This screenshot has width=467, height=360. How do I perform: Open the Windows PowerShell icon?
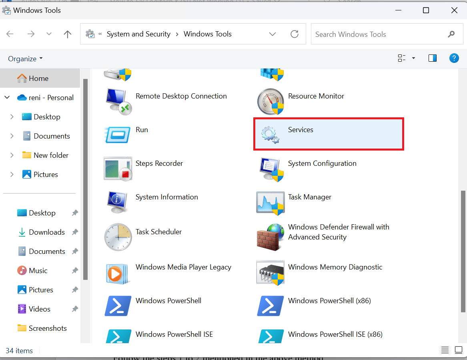(118, 306)
